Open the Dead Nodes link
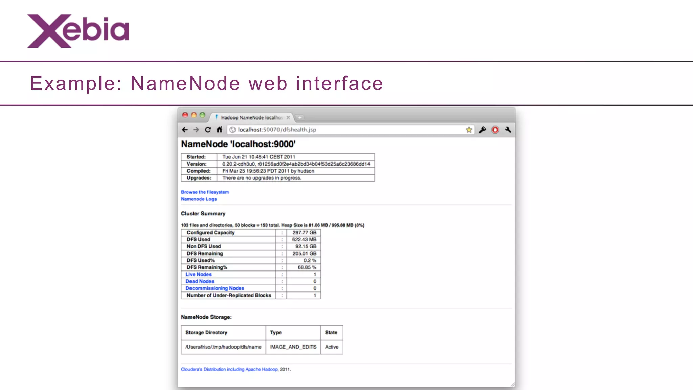 pos(200,281)
